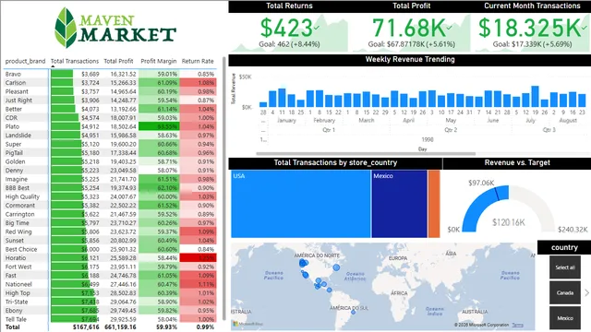Click the July month axis label
Image resolution: width=591 pixels, height=332 pixels.
click(531, 120)
